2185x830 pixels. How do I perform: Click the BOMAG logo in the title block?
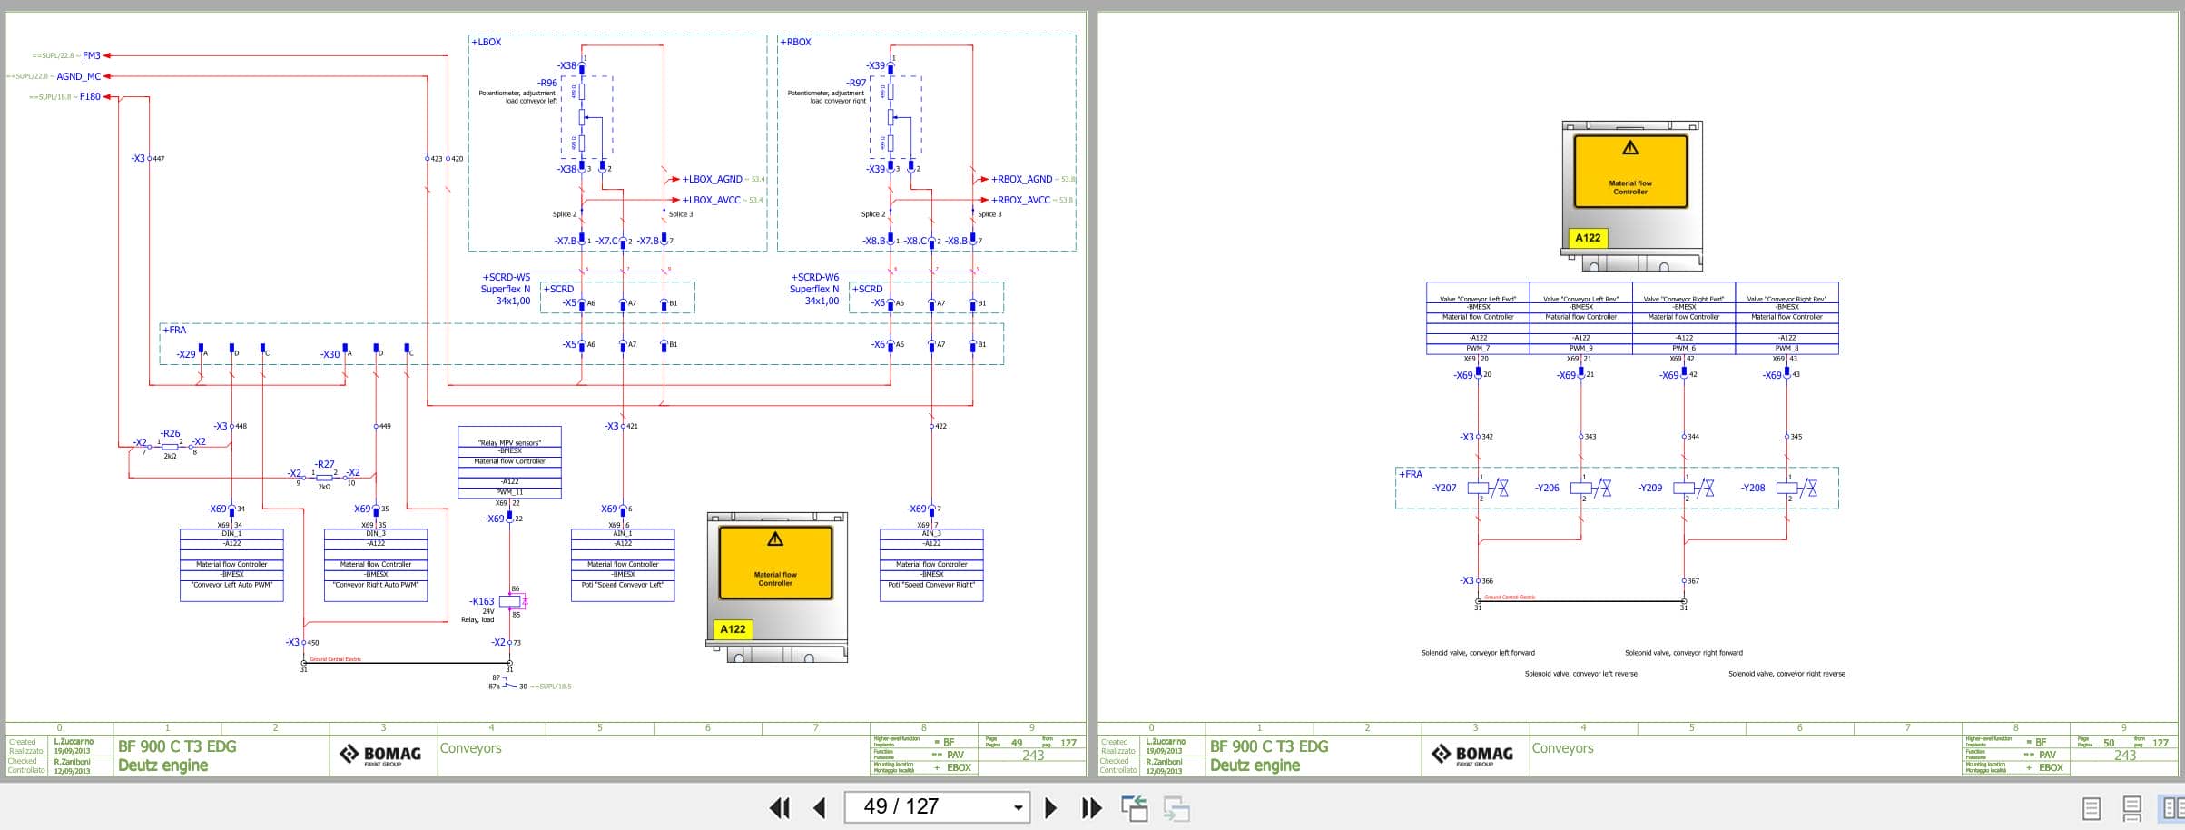pyautogui.click(x=382, y=754)
